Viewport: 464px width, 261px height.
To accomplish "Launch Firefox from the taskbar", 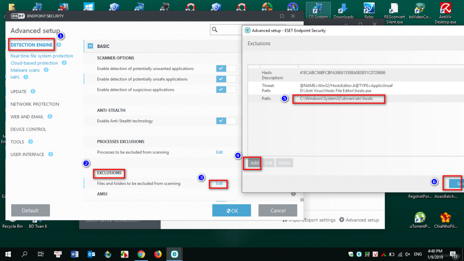I will point(158,254).
